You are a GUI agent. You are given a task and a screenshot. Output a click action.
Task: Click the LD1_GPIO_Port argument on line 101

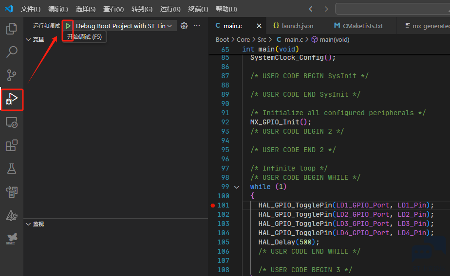tap(363, 205)
